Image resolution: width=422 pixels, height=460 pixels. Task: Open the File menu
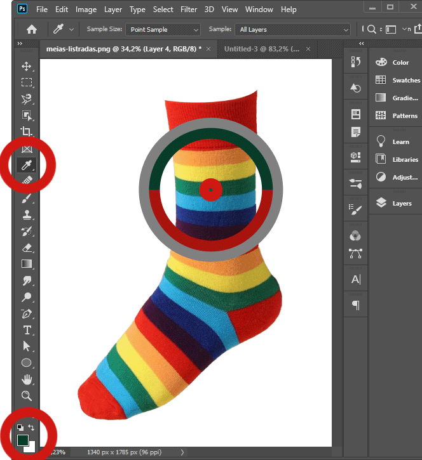(x=42, y=10)
